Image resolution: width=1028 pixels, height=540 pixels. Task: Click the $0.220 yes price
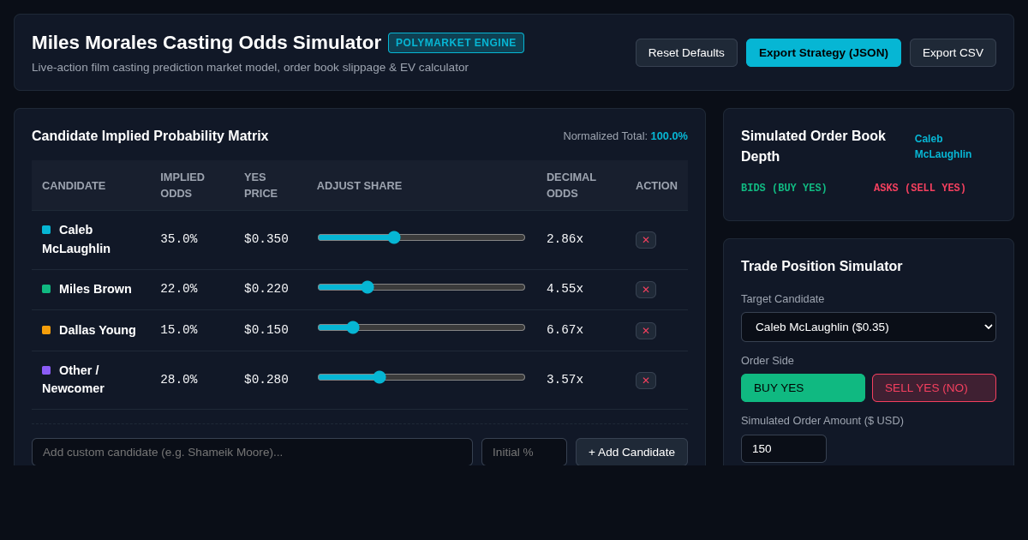266,289
